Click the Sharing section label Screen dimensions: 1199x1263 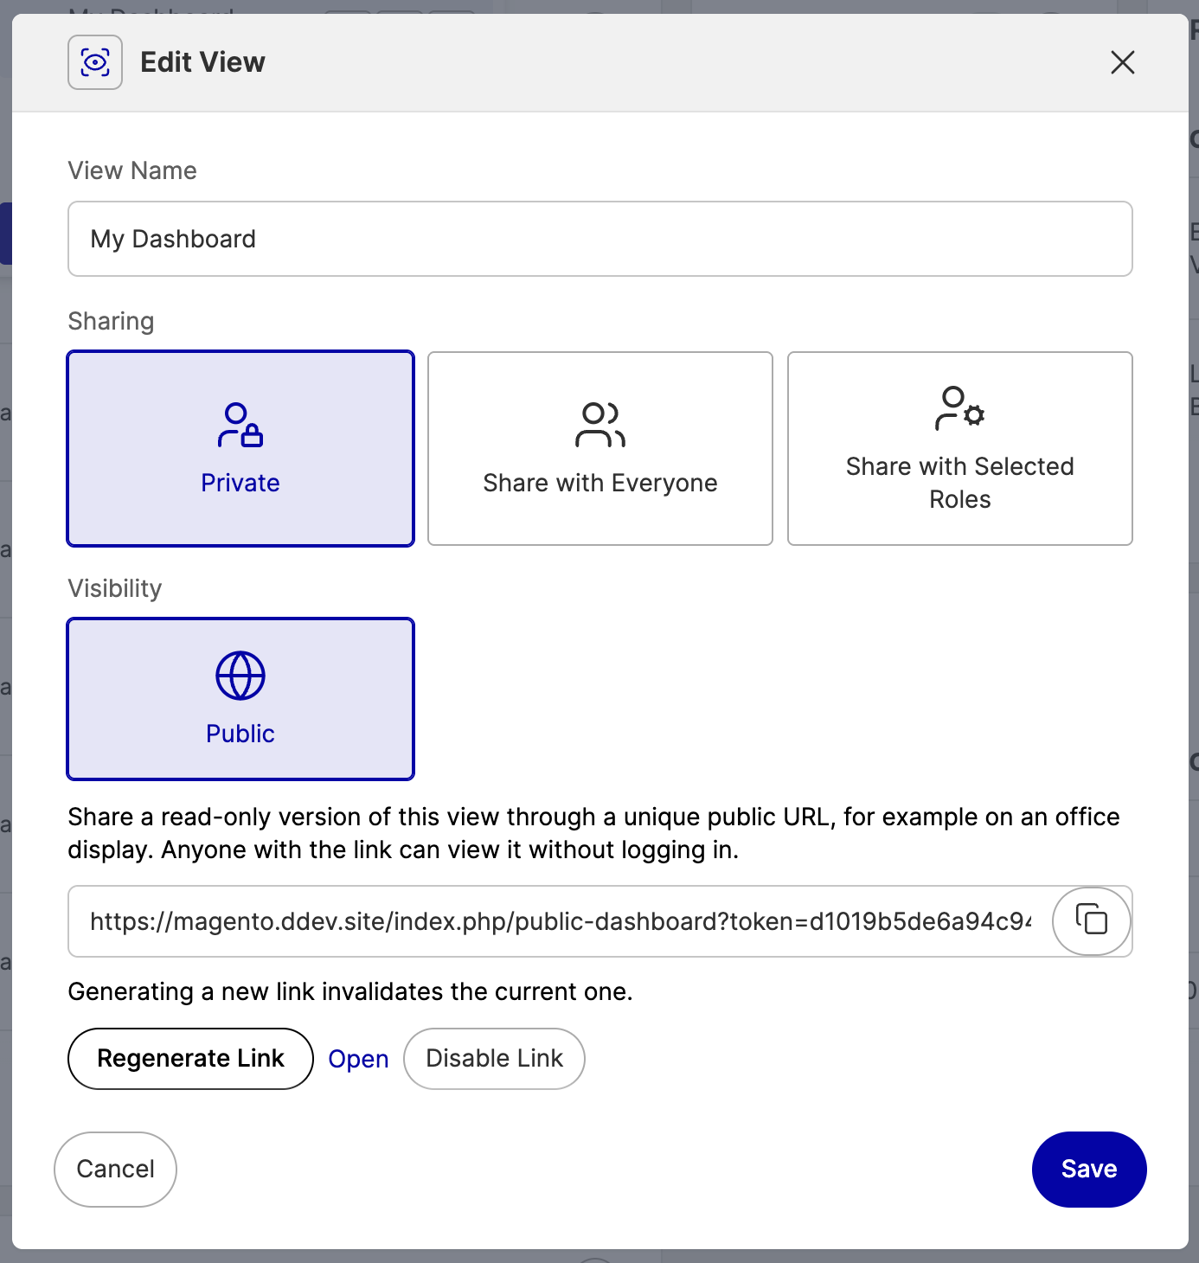(111, 321)
